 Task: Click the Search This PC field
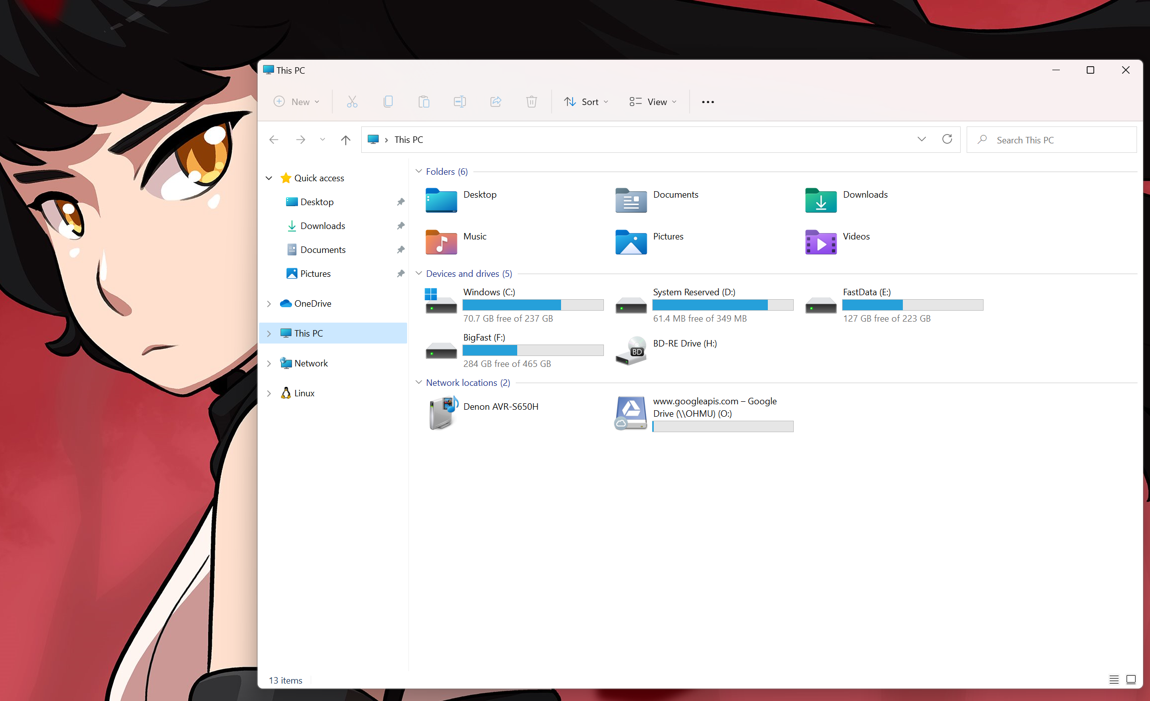click(1052, 140)
